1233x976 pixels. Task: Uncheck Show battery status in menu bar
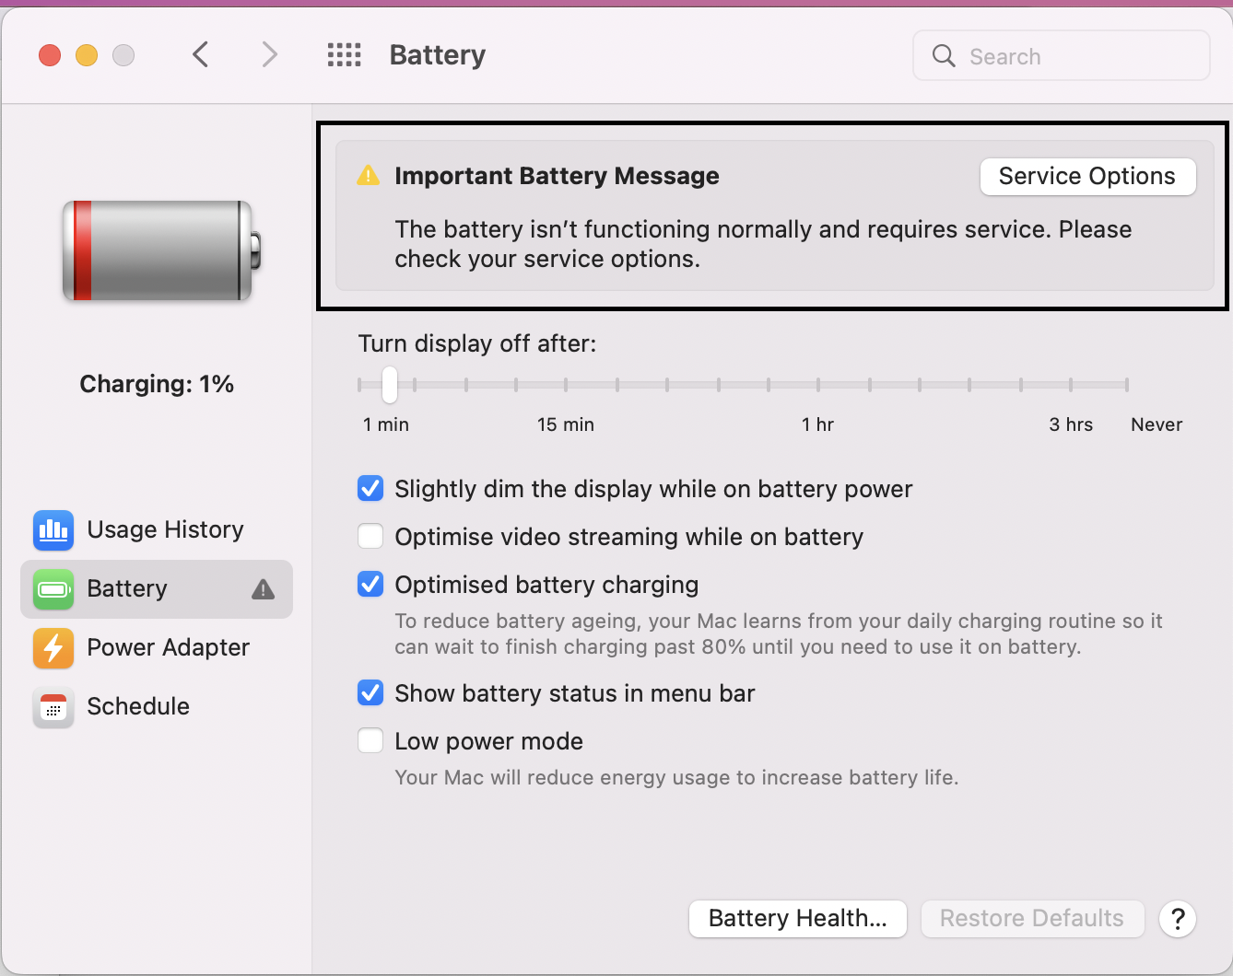tap(370, 692)
